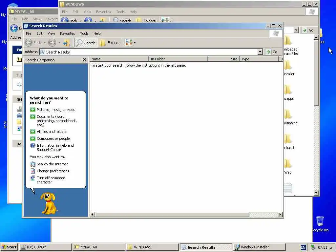Sort results by Type column header
This screenshot has width=336, height=252.
pyautogui.click(x=259, y=59)
